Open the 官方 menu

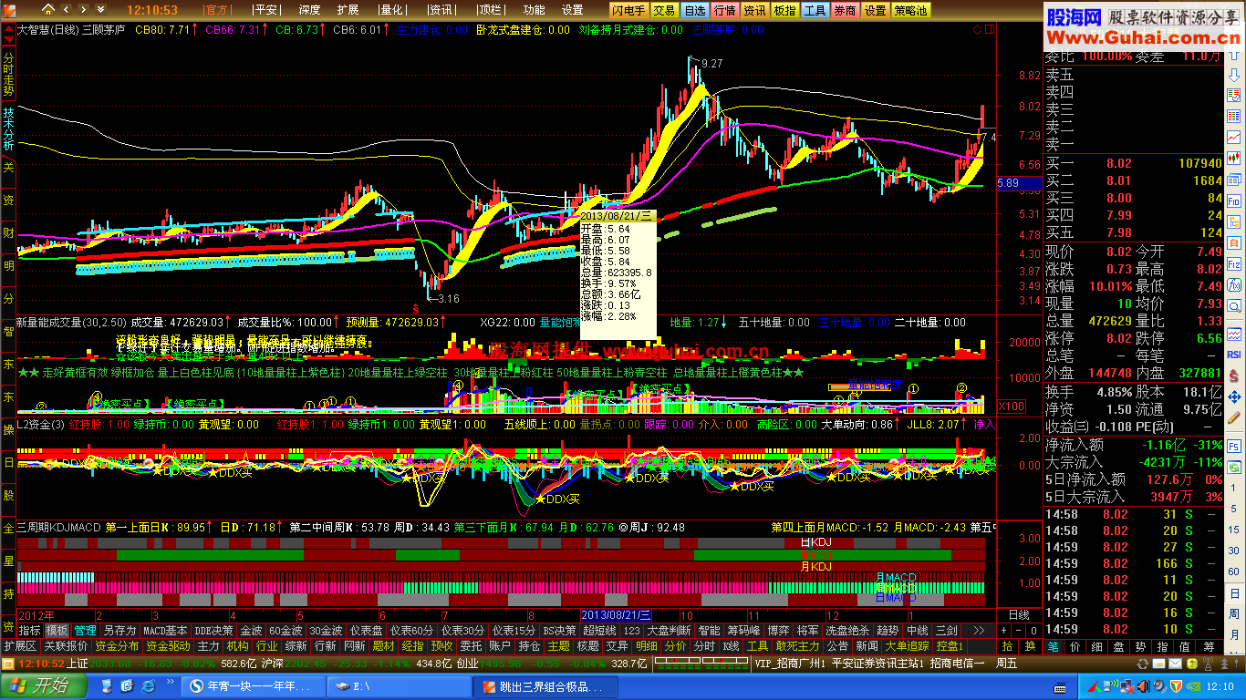click(217, 10)
